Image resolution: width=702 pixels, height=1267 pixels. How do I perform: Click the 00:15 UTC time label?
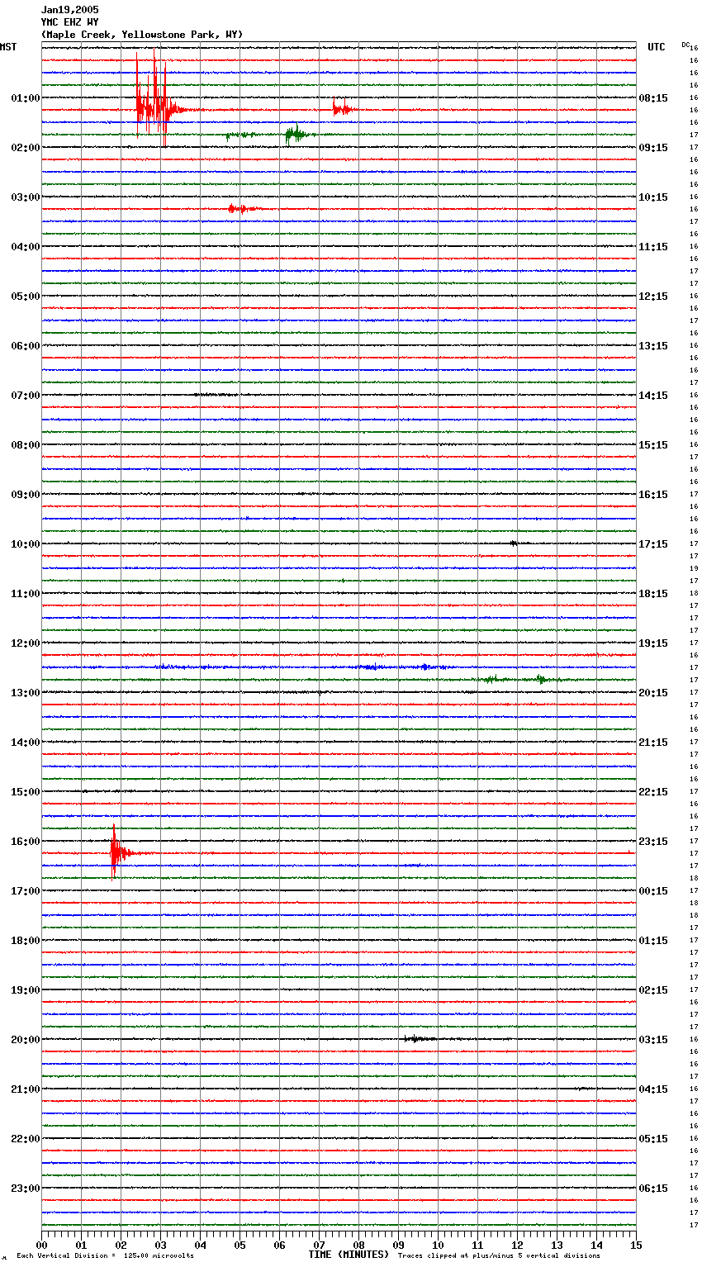pyautogui.click(x=653, y=891)
